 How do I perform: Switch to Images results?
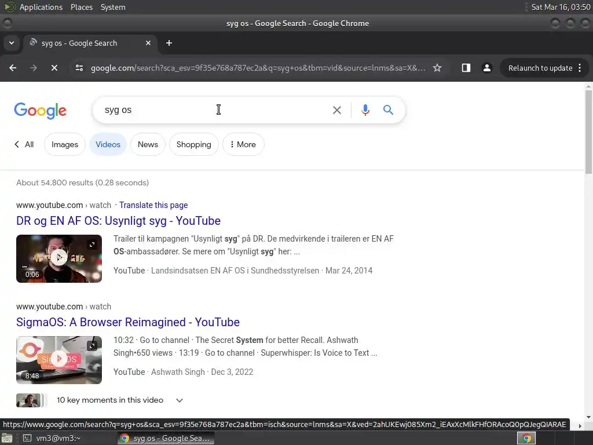pos(65,144)
